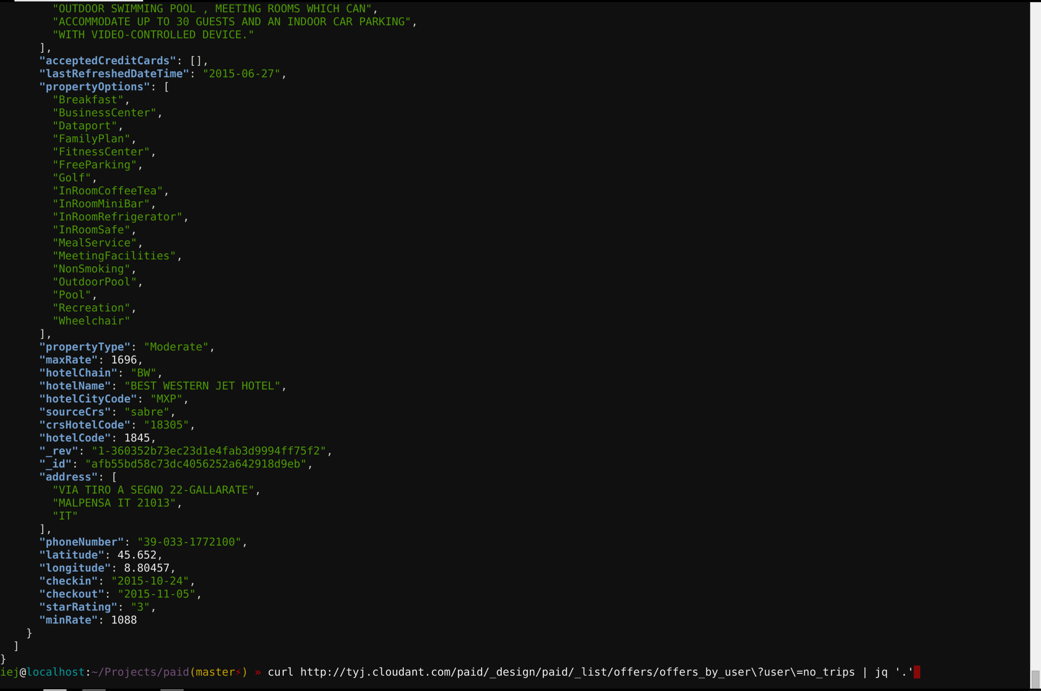Click the "acceptedCreditCards" JSON key
Viewport: 1041px width, 691px height.
pos(108,61)
